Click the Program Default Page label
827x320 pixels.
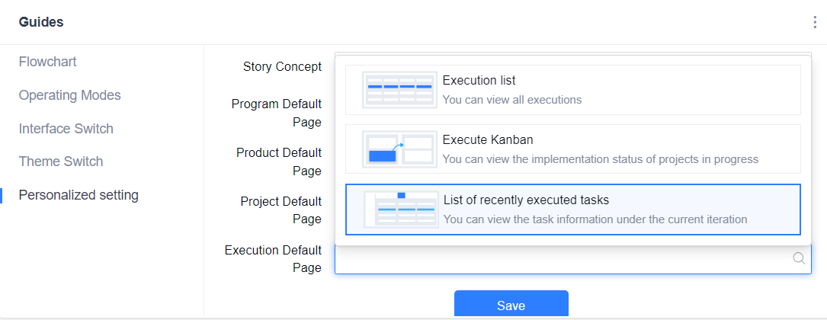(277, 114)
